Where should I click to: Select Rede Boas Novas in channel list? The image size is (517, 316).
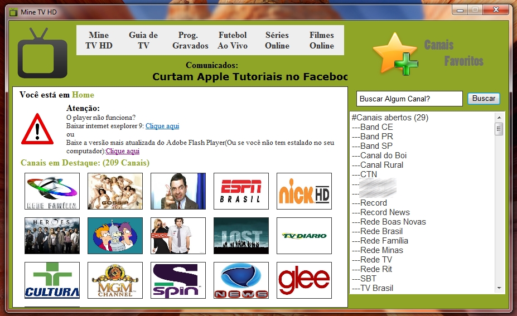pyautogui.click(x=389, y=222)
